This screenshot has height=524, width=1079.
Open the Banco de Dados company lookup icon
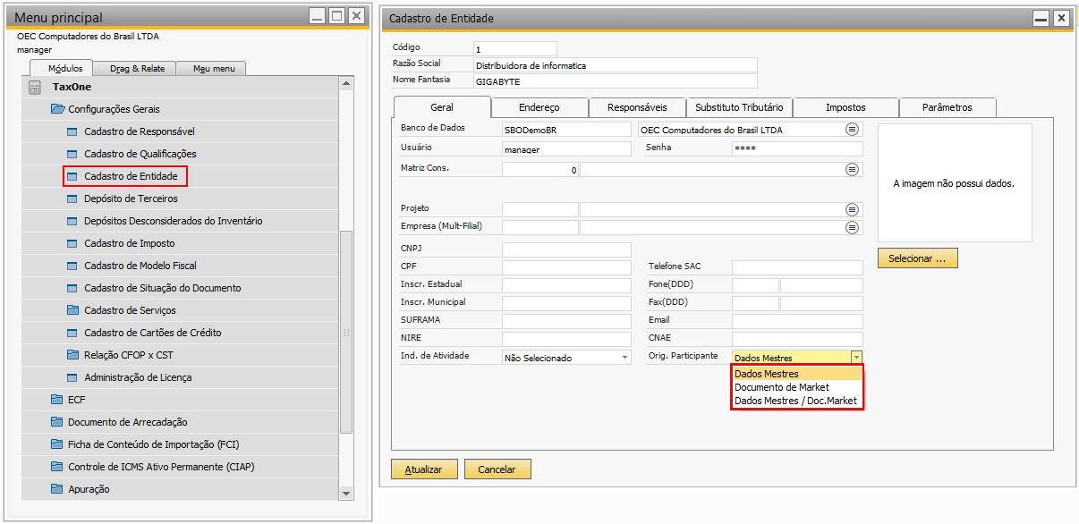tap(852, 130)
